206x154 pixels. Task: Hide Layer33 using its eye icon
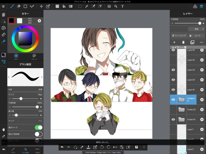point(173,70)
